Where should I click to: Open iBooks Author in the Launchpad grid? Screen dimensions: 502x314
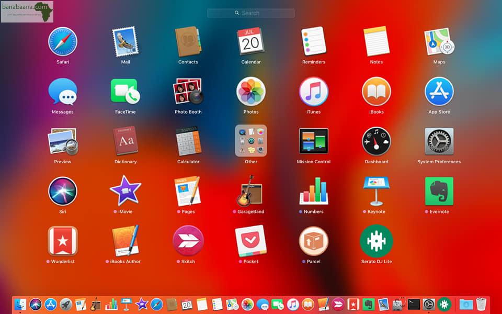click(125, 241)
